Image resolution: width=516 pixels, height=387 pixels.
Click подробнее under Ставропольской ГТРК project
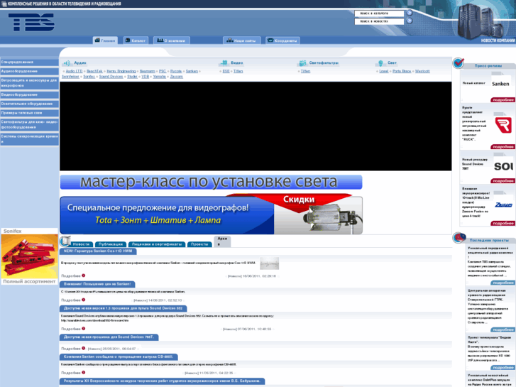click(503, 329)
